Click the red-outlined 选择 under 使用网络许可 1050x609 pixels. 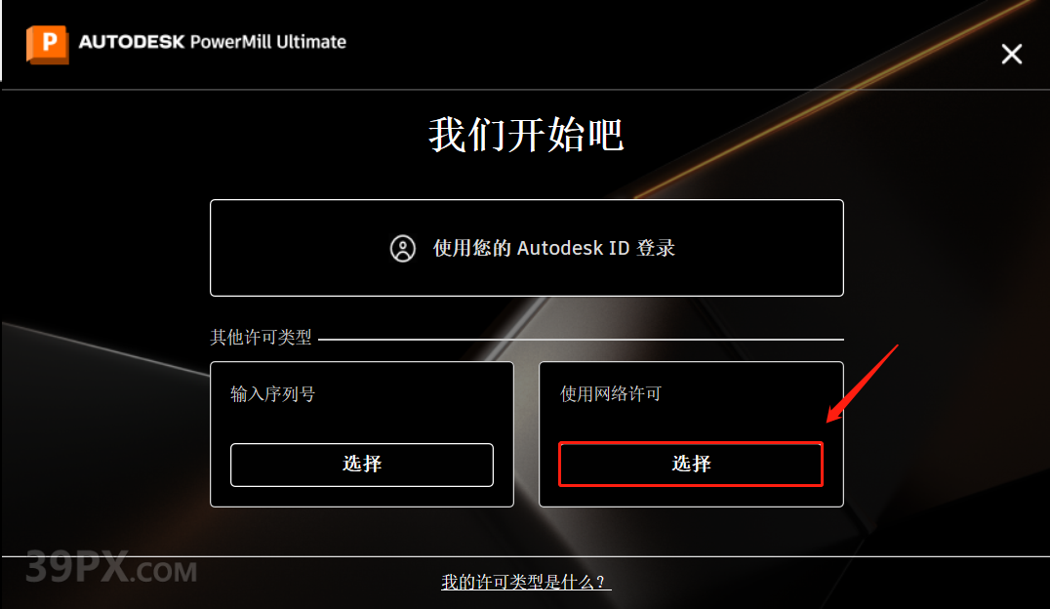tap(690, 464)
